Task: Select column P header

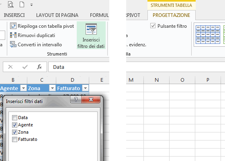Action: 208,80
